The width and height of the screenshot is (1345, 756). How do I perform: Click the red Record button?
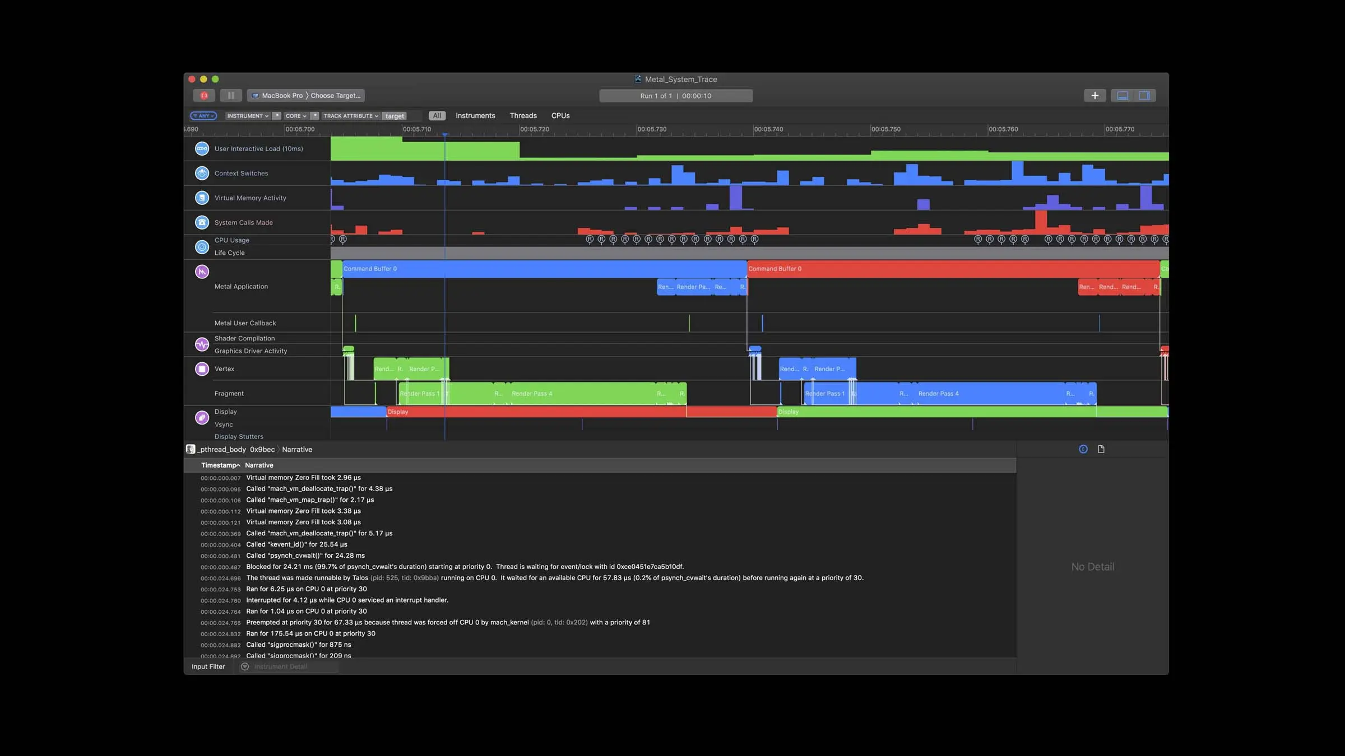[204, 96]
